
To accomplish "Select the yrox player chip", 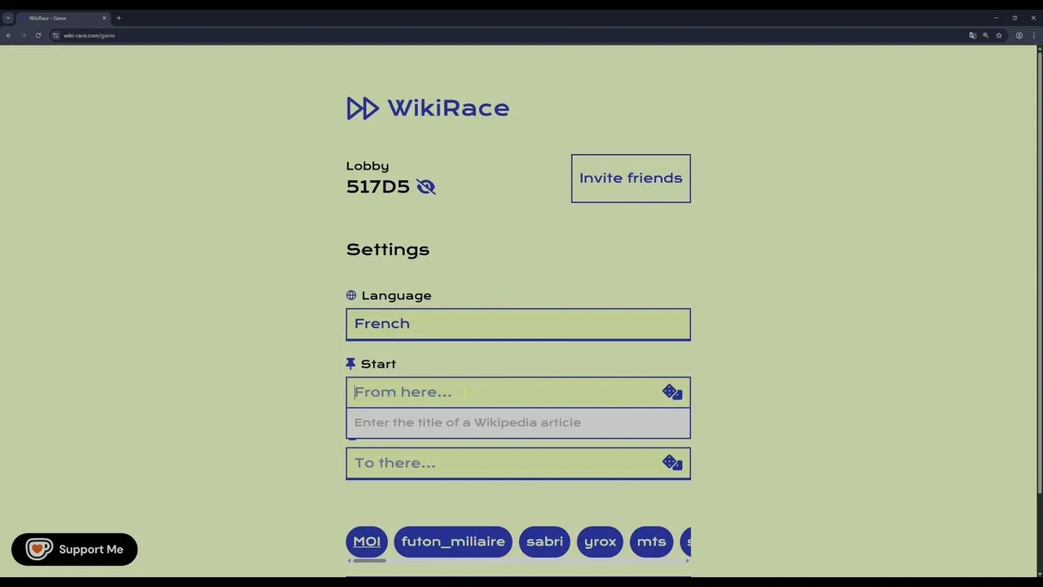I will (x=600, y=541).
